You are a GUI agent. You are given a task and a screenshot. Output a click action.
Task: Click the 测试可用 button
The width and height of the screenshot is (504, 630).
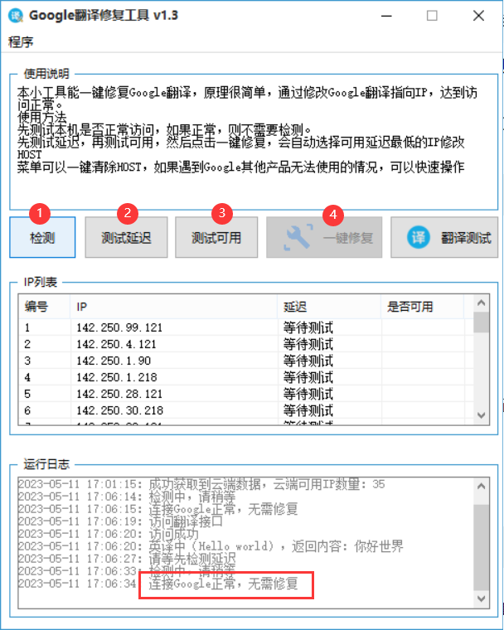coord(216,237)
